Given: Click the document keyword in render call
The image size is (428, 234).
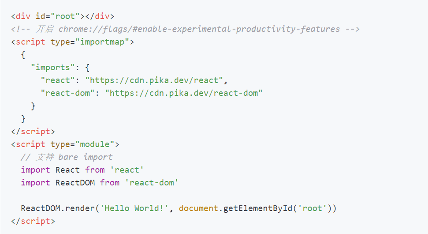Looking at the screenshot, I should pos(198,208).
